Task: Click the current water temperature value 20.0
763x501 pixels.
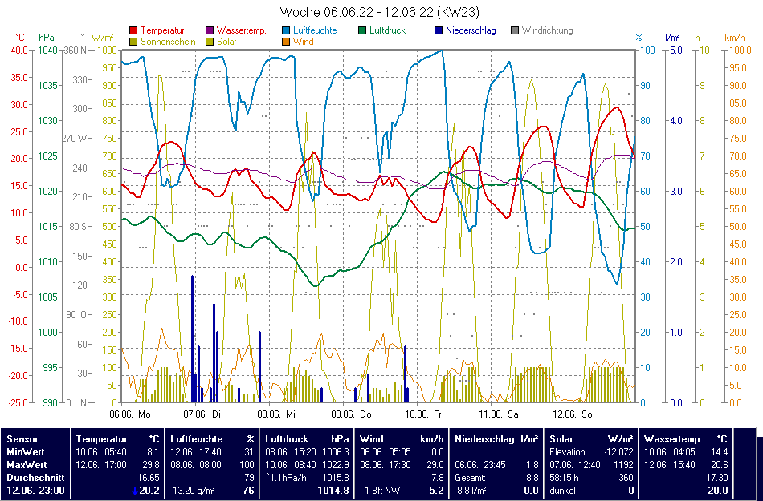Action: click(718, 491)
